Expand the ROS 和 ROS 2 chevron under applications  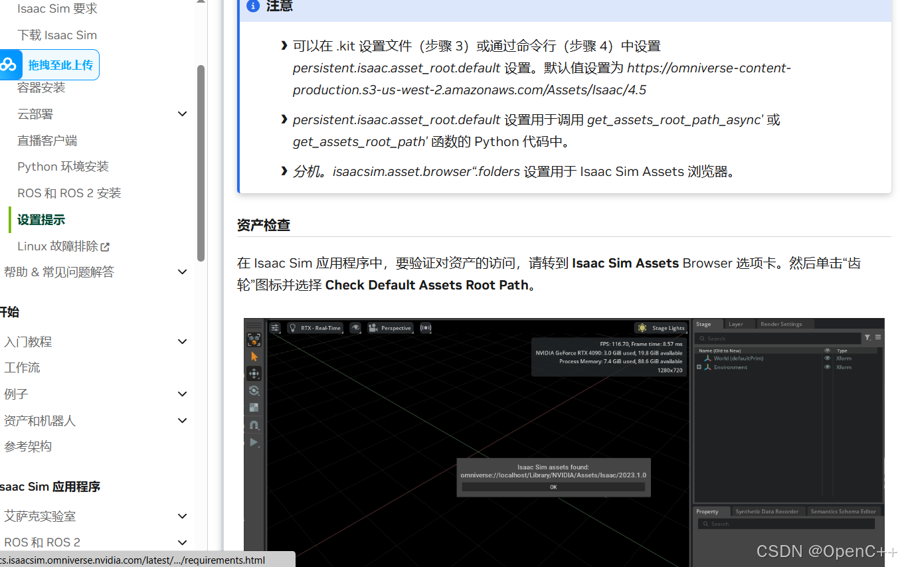point(183,542)
